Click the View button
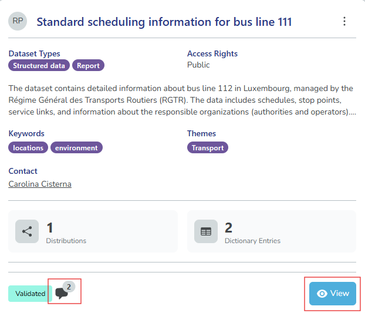 point(333,294)
